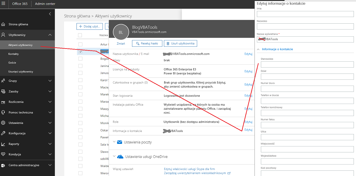Expand the Pomoc techniczna section chevron
This screenshot has height=176, width=356.
coord(50,112)
